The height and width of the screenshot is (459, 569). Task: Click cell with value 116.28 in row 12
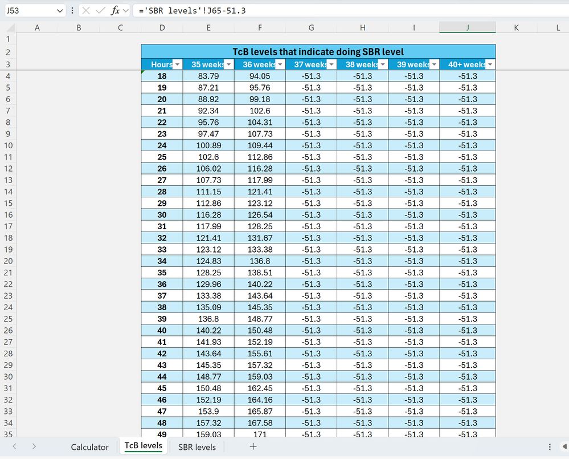(x=260, y=169)
